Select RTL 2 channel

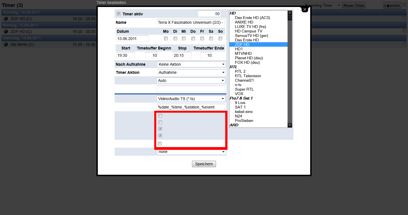click(240, 71)
